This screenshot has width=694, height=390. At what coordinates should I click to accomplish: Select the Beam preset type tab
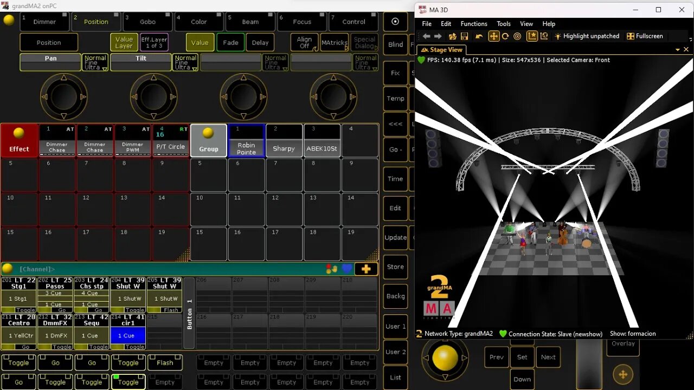[x=250, y=21]
